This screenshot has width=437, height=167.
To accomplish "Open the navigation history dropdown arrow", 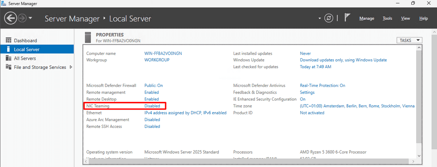I will tap(31, 18).
